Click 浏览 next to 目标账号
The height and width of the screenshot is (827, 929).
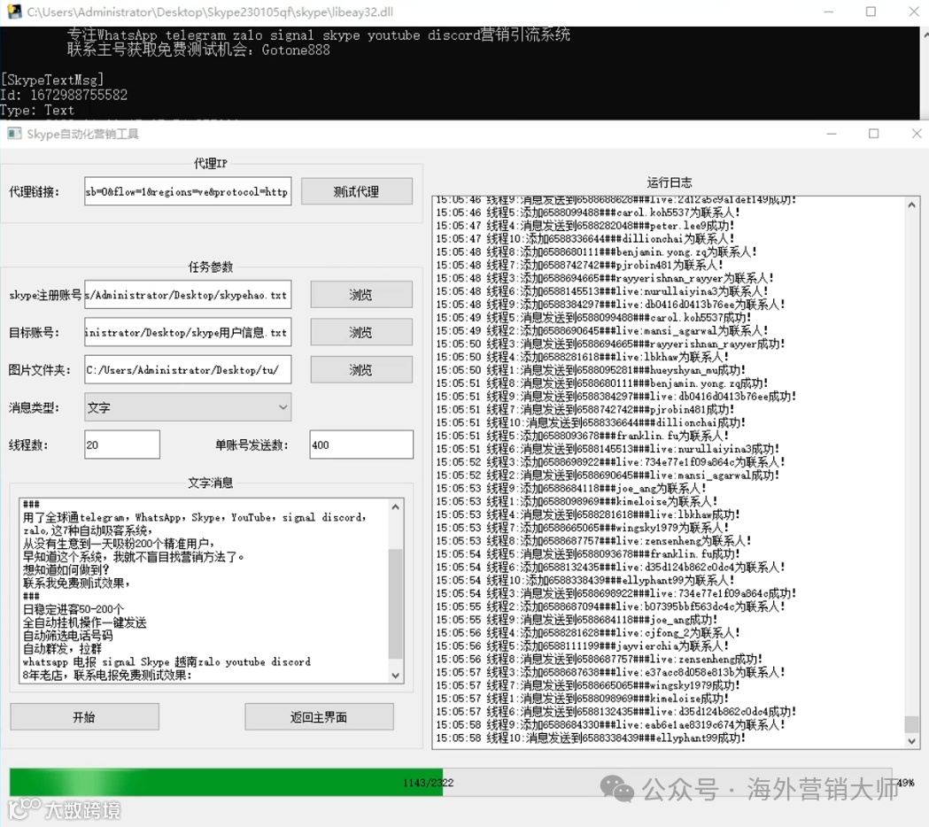point(360,332)
